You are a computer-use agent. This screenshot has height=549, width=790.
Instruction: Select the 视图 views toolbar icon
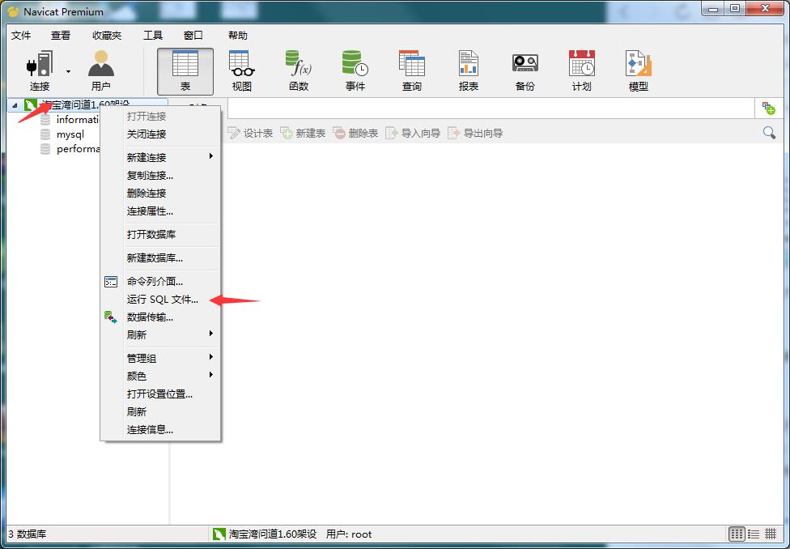click(x=241, y=70)
